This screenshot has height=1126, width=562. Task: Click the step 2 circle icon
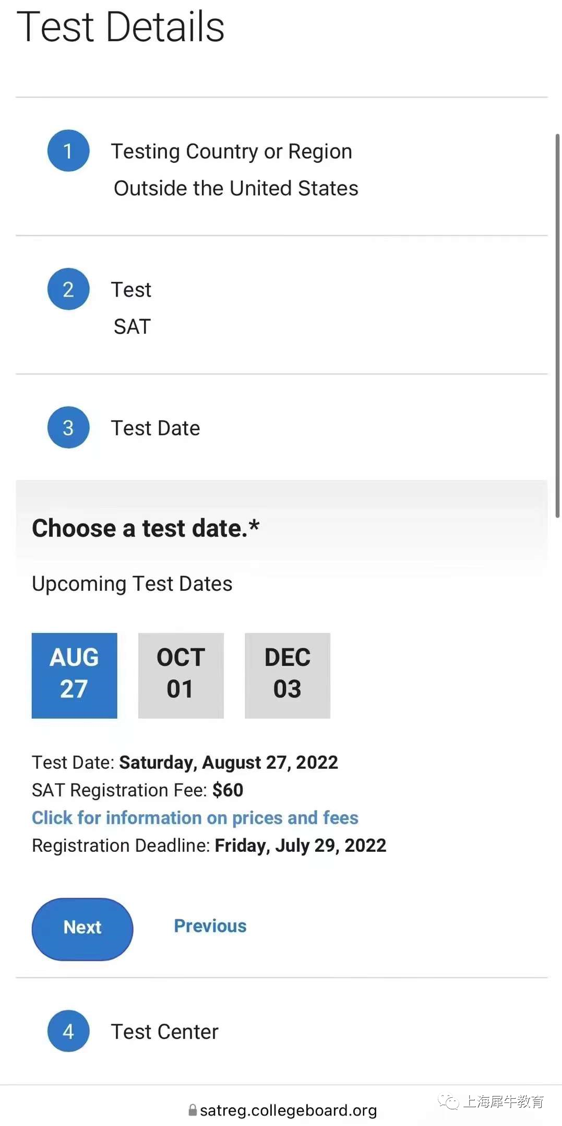tap(68, 289)
